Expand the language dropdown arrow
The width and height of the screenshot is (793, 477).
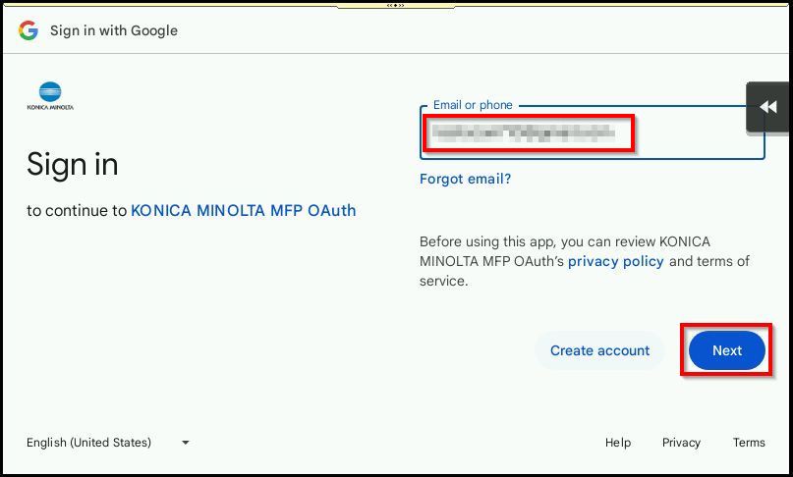[185, 443]
